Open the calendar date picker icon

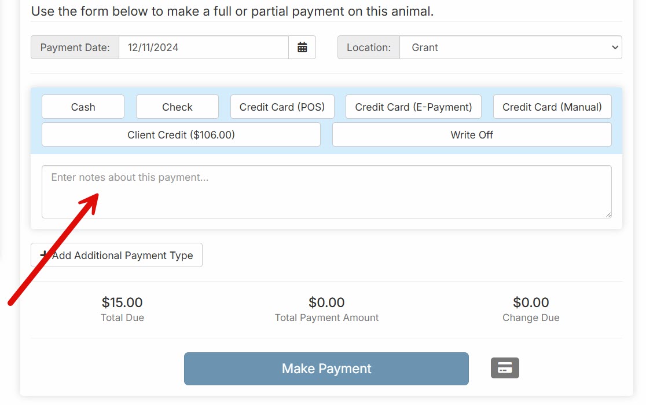click(302, 48)
